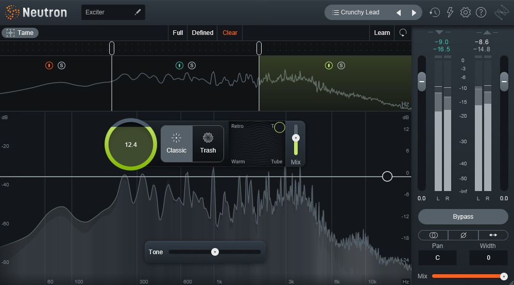Swap channels with the double arrow icon
The image size is (514, 285).
493,235
